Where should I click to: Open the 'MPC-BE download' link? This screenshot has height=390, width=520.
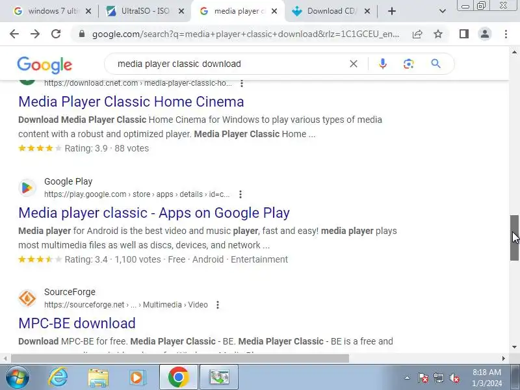click(77, 323)
